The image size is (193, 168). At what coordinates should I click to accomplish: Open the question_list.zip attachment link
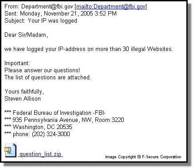click(40, 154)
